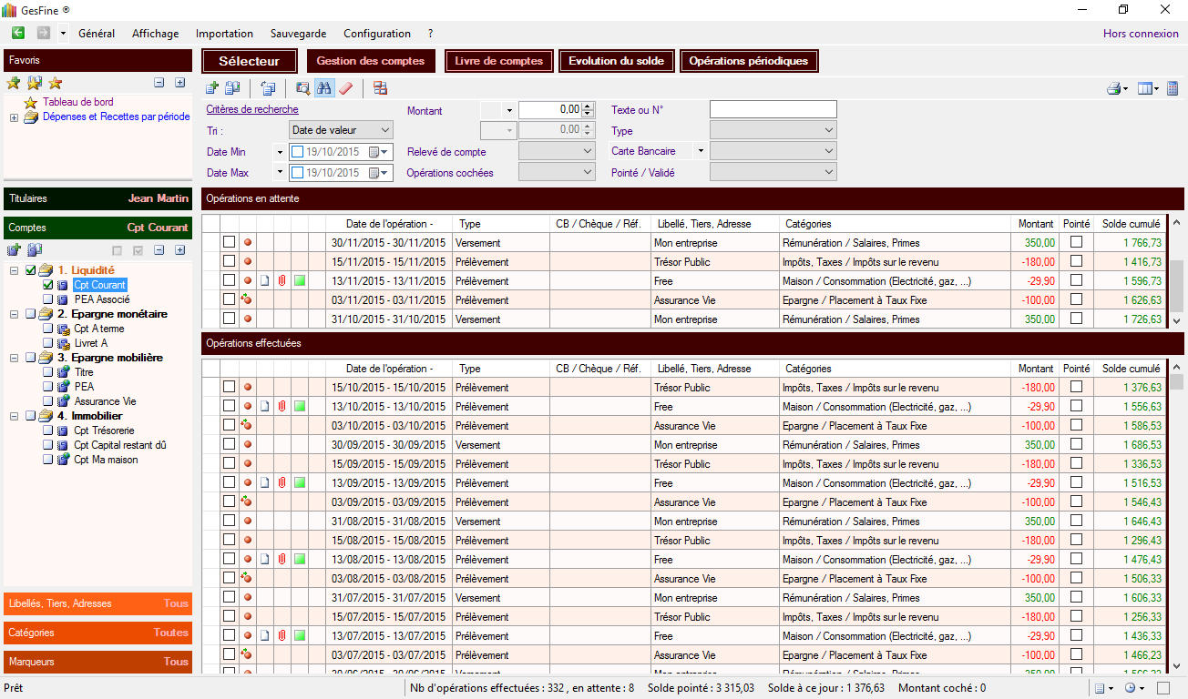Image resolution: width=1188 pixels, height=699 pixels.
Task: Tick the Pointé checkbox for 30/11/2015 Versement
Action: coord(1076,243)
